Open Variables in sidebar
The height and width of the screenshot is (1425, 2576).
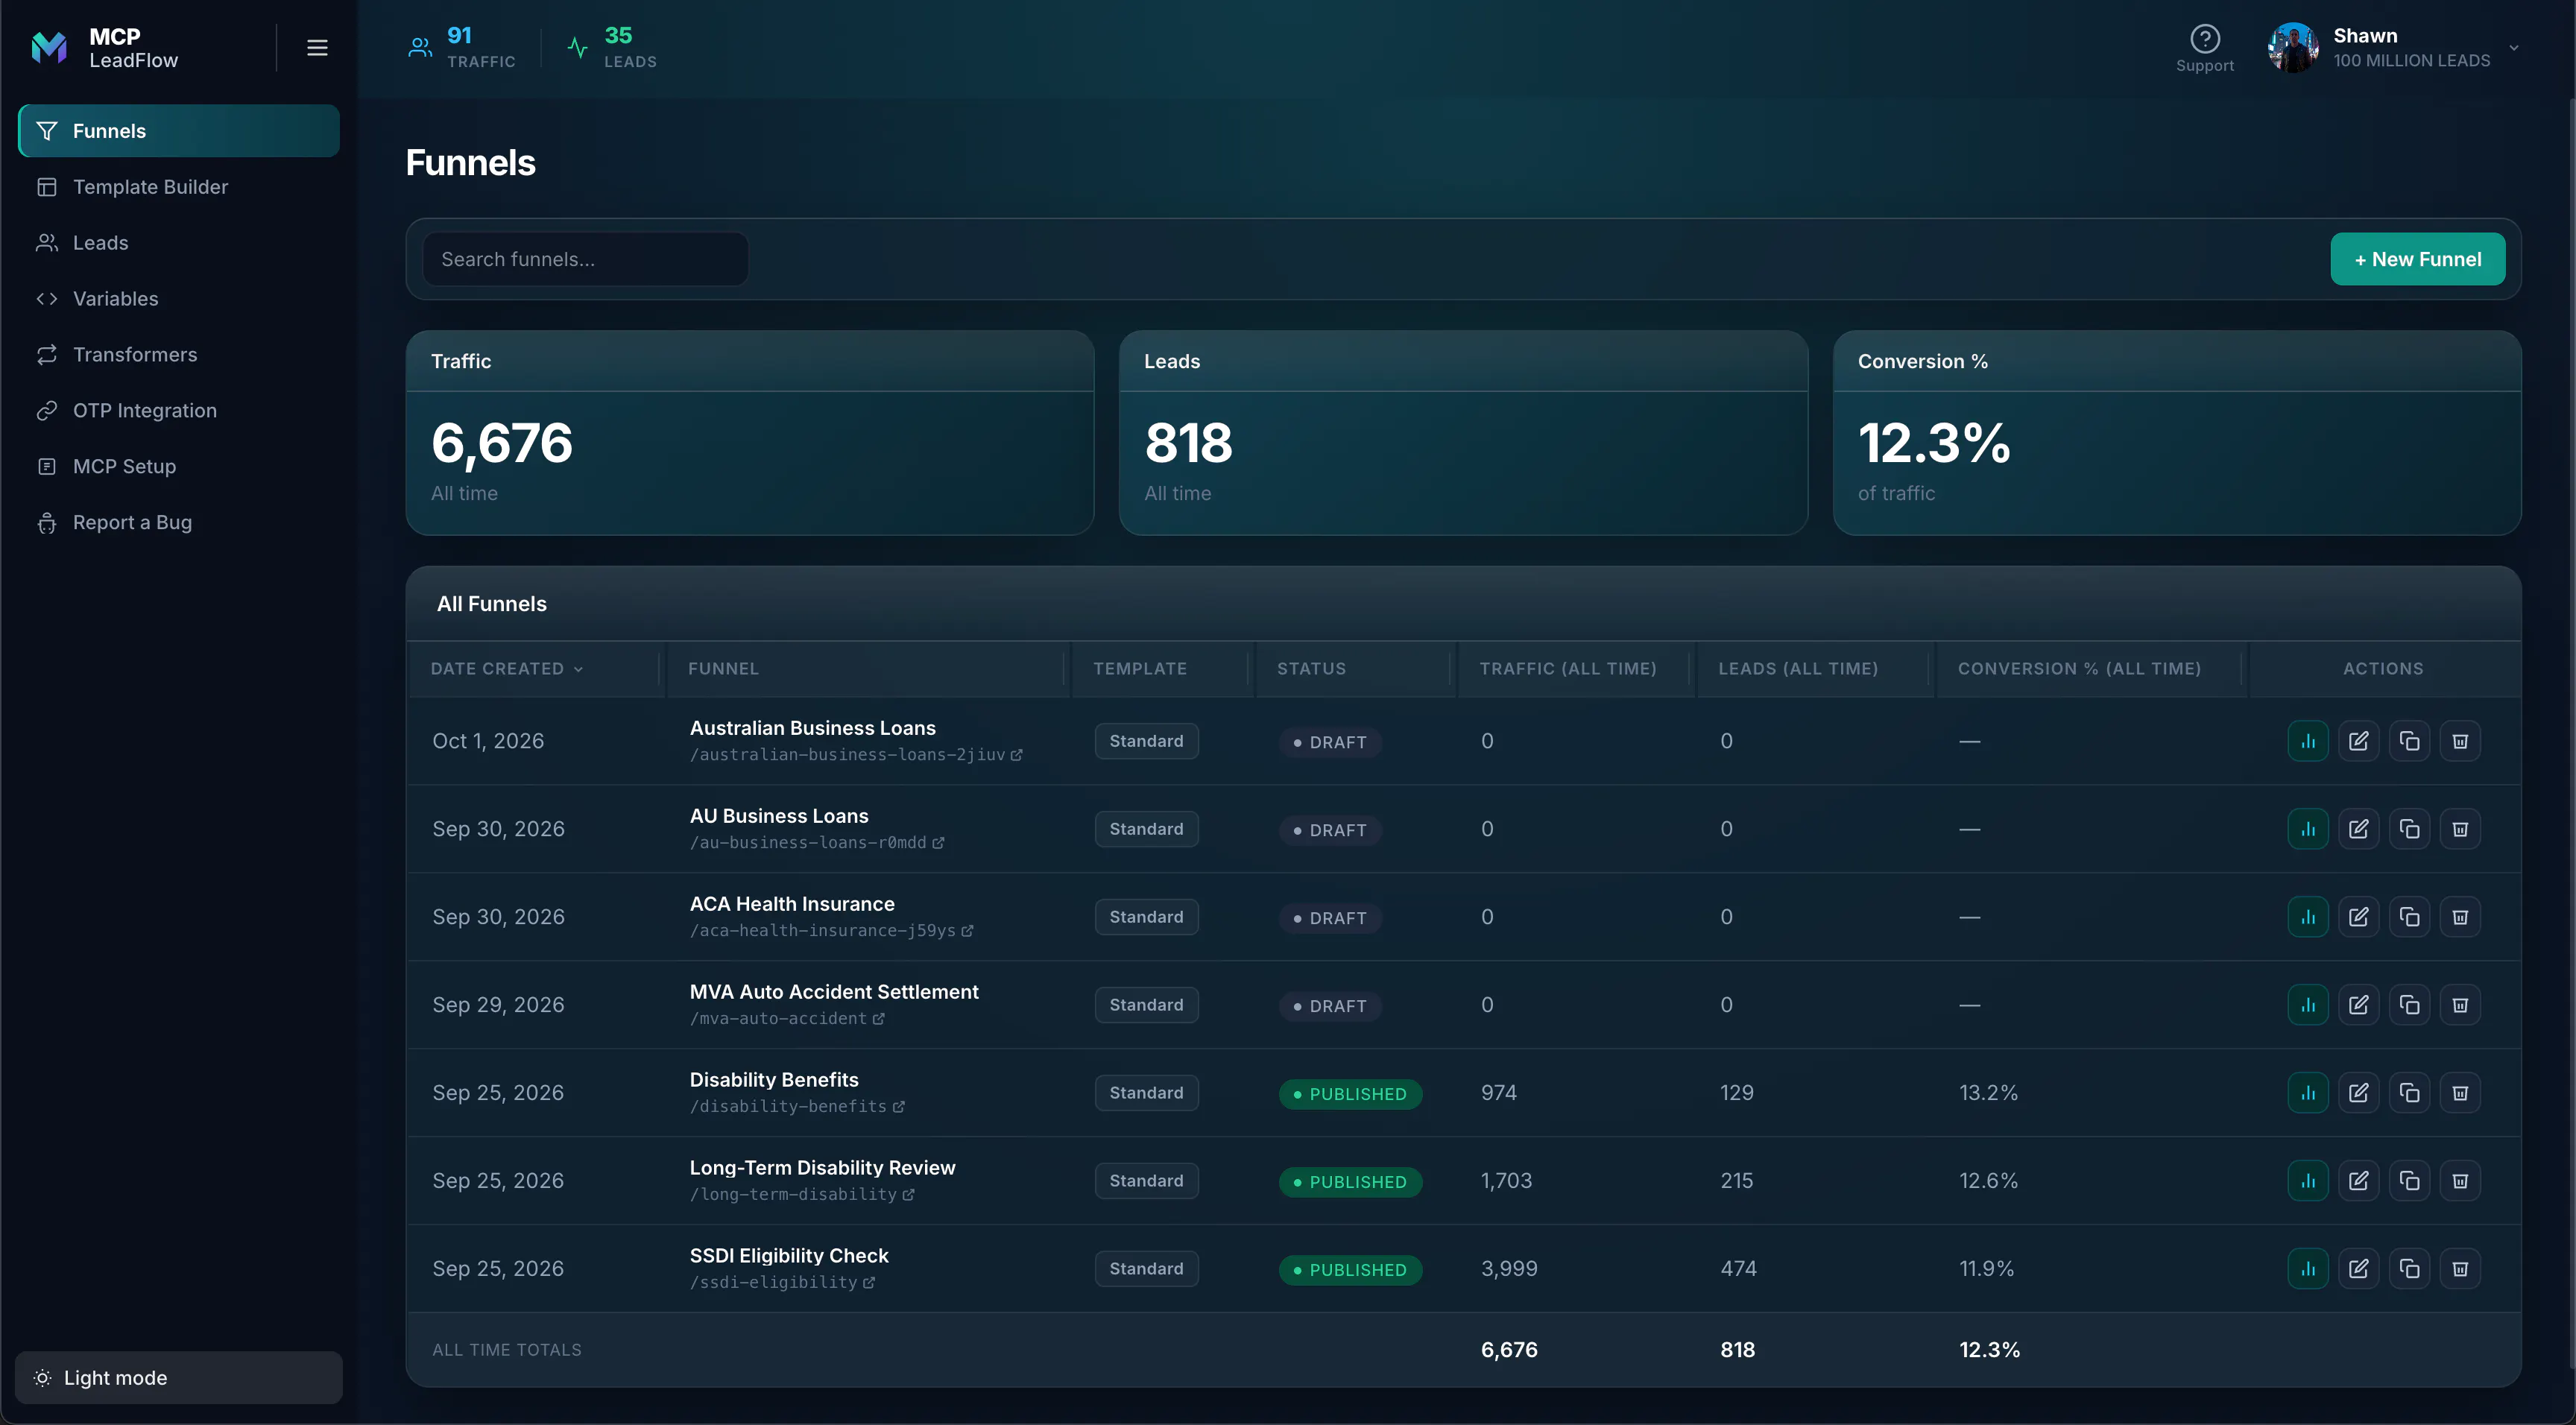point(179,299)
